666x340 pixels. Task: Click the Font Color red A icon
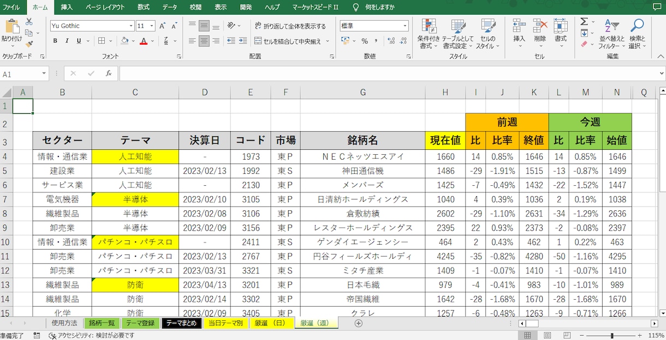[x=144, y=41]
